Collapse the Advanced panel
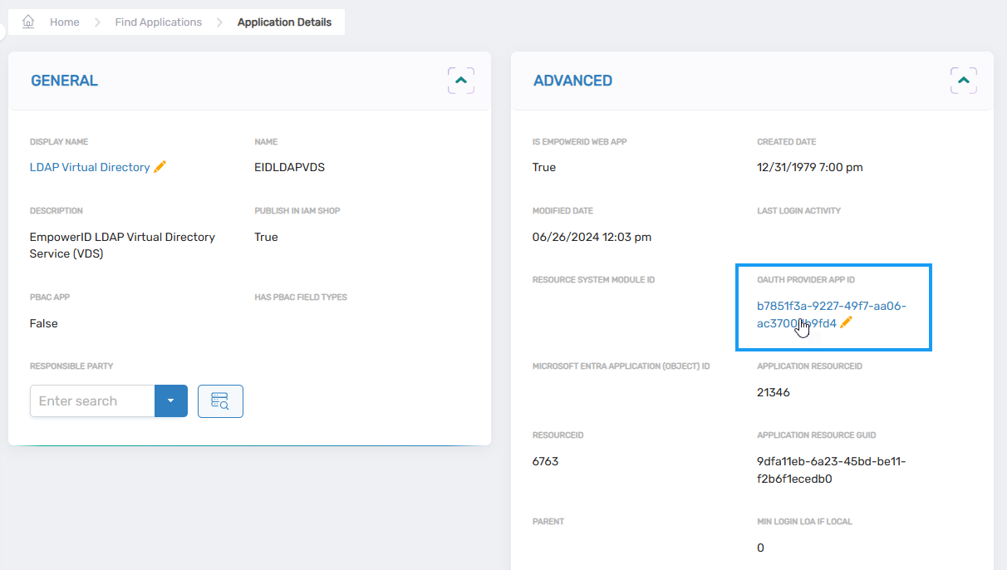The width and height of the screenshot is (1007, 570). [x=963, y=81]
